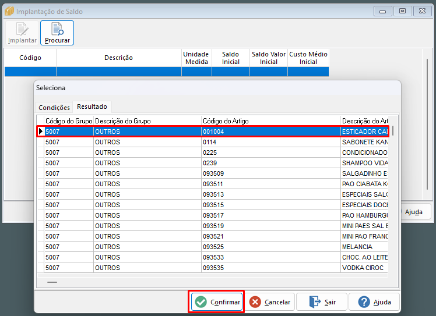Click the blue Ajuda question mark icon
The height and width of the screenshot is (316, 436).
[364, 302]
